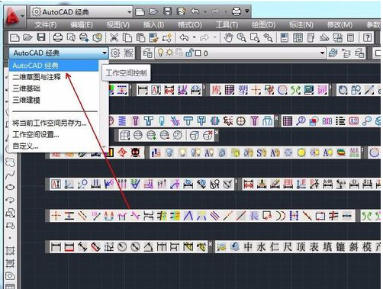Click Open folder icon in standard toolbar
This screenshot has width=383, height=289.
coord(27,38)
